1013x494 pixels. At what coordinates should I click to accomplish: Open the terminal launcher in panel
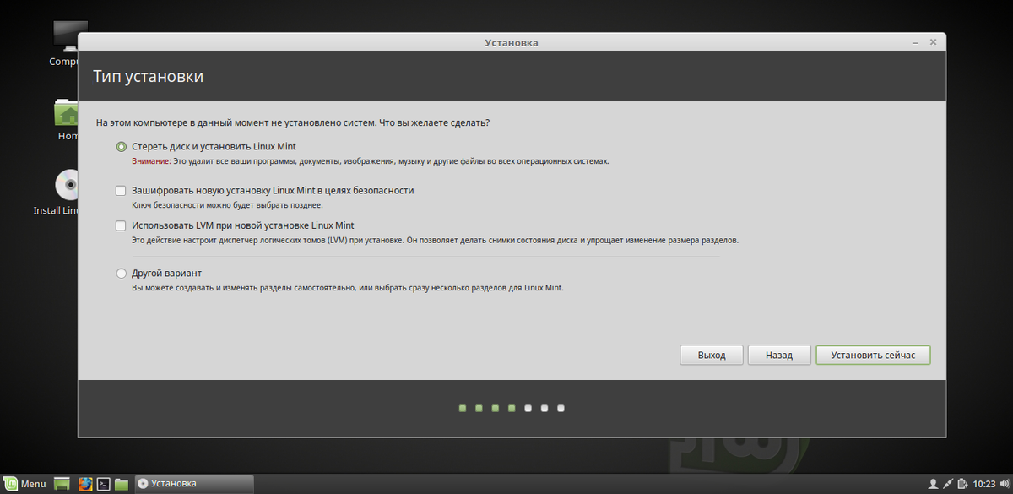coord(103,484)
